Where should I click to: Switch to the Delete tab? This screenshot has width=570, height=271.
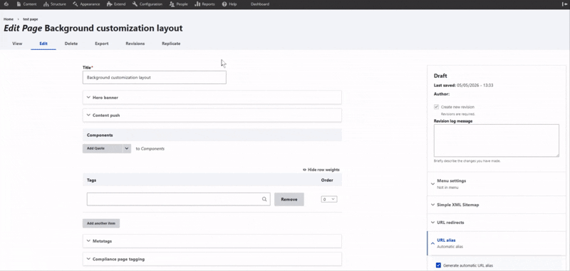click(71, 44)
